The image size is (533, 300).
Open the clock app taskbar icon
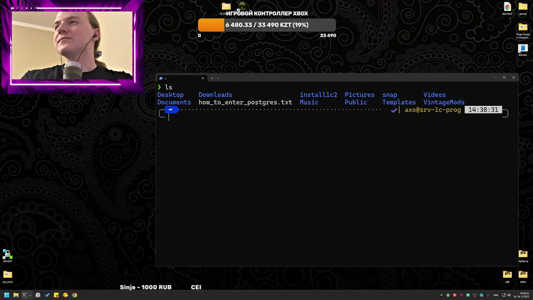click(x=38, y=295)
